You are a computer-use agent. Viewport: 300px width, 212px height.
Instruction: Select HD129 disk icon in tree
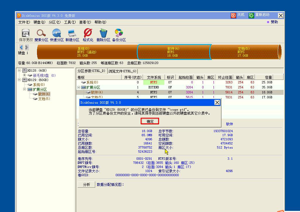pyautogui.click(x=25, y=80)
